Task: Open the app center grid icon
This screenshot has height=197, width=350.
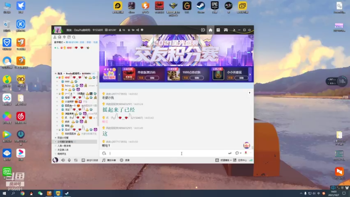Action: pos(234,160)
